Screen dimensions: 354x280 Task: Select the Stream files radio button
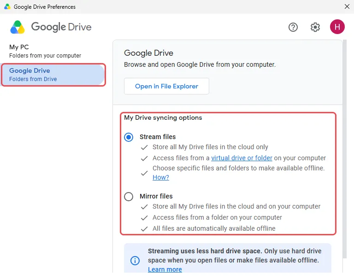click(129, 137)
